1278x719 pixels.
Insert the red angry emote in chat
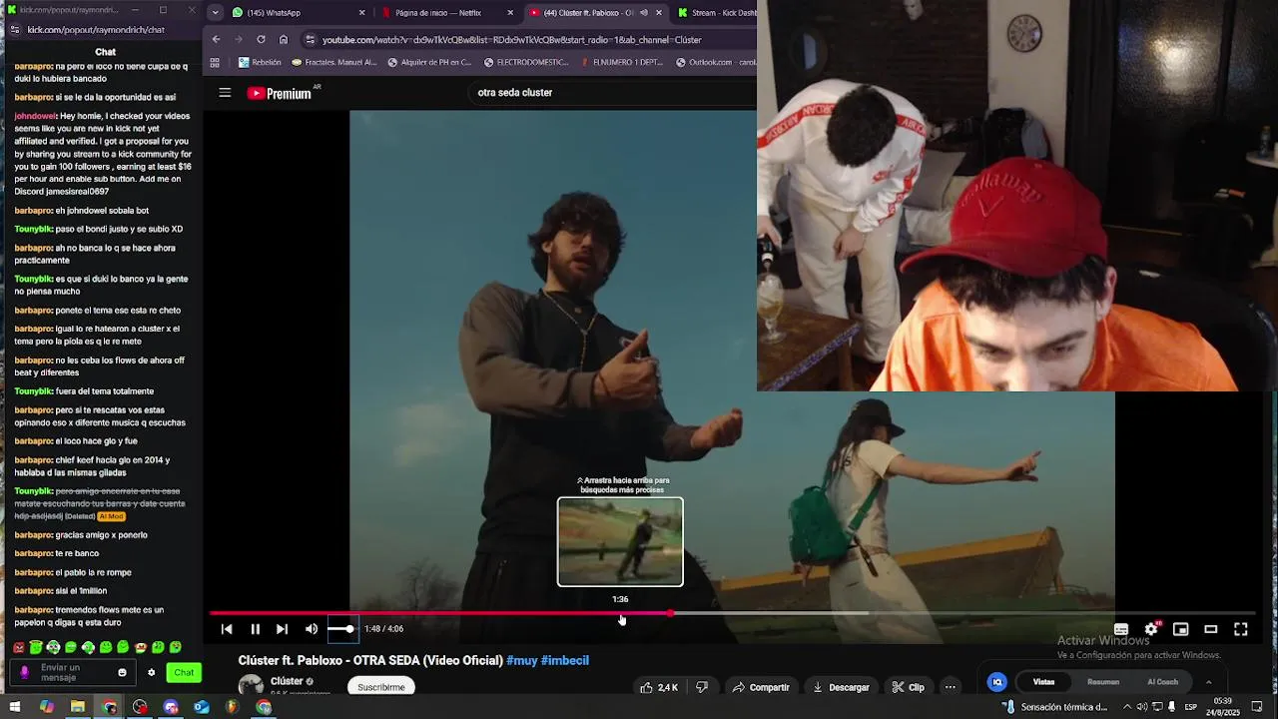point(19,648)
